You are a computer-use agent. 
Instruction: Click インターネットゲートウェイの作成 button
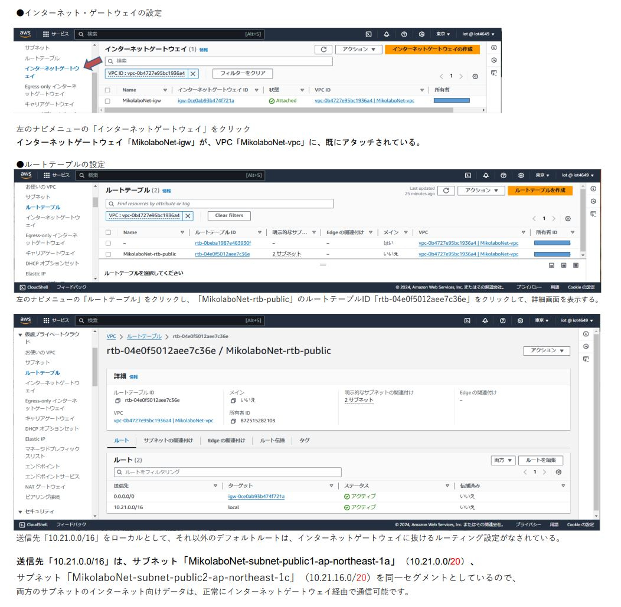[432, 50]
